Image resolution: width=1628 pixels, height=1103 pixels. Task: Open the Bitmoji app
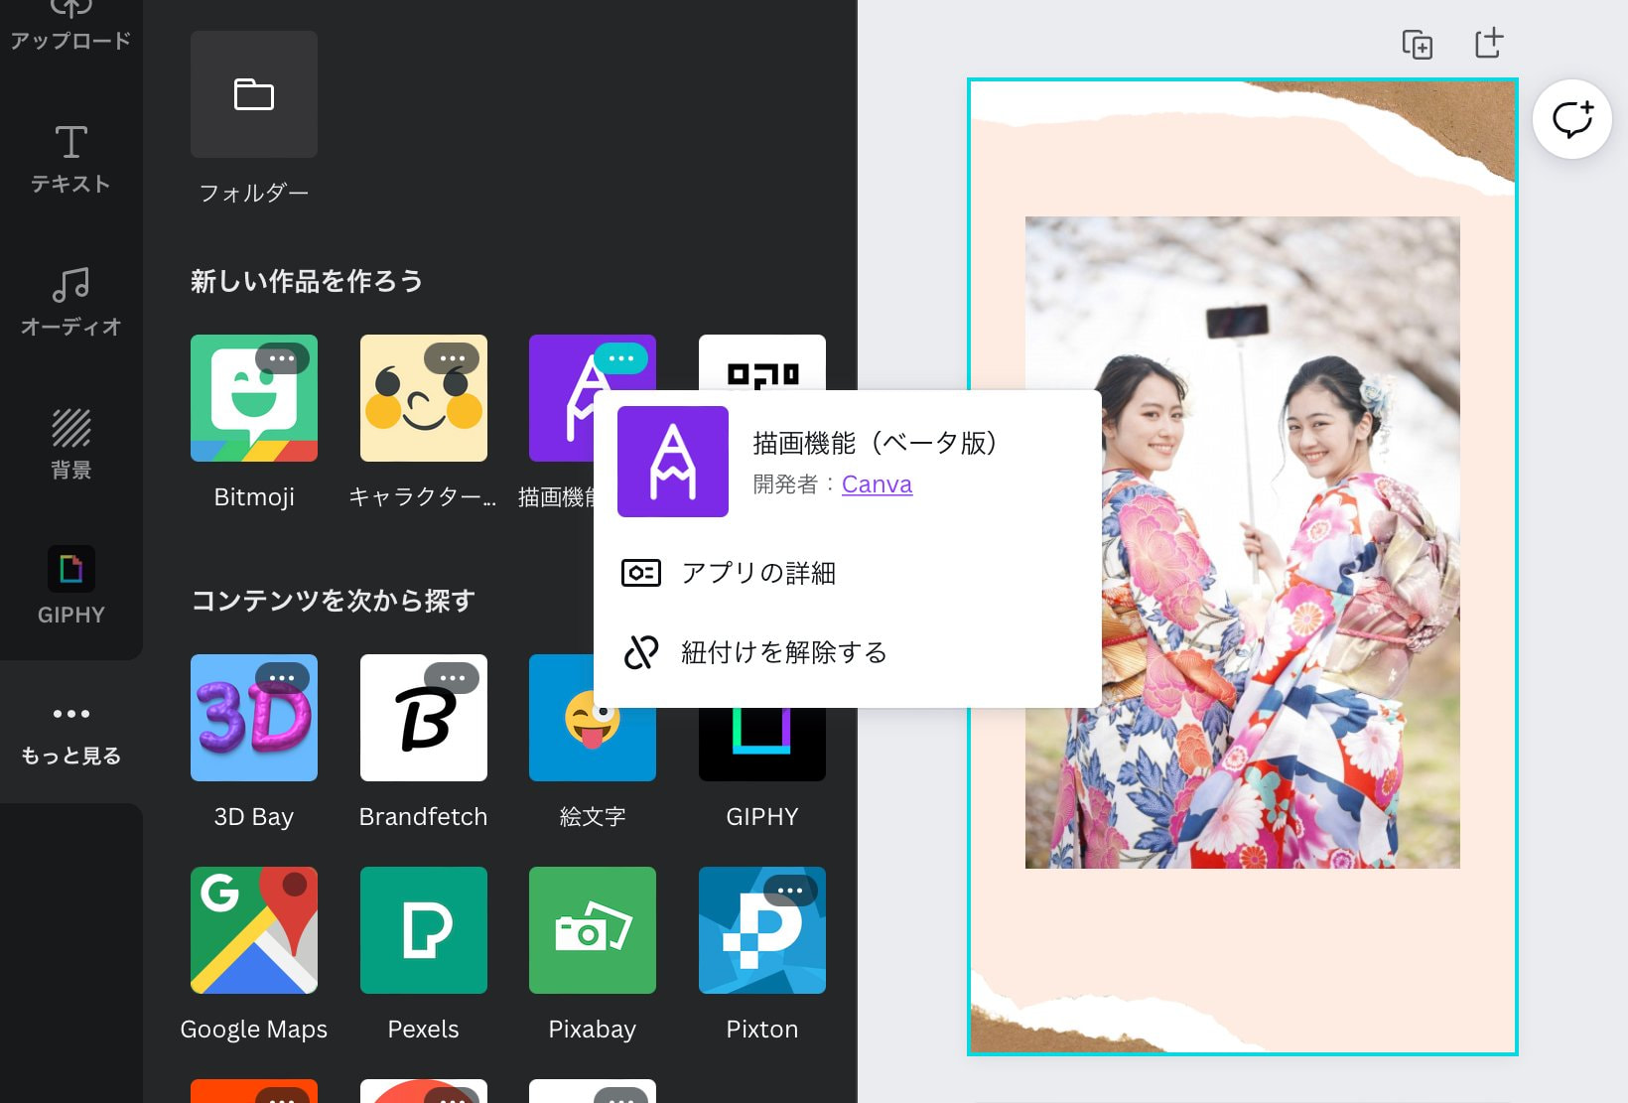tap(254, 397)
